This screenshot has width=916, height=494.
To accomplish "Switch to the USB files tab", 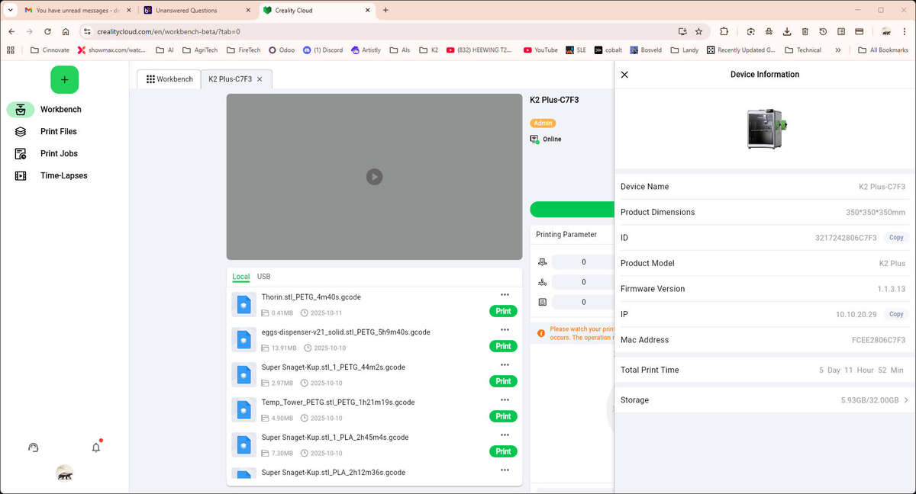I will (x=263, y=277).
